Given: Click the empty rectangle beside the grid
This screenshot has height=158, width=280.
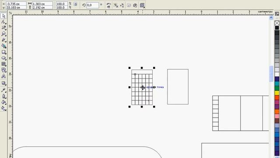Looking at the screenshot, I should [x=178, y=87].
